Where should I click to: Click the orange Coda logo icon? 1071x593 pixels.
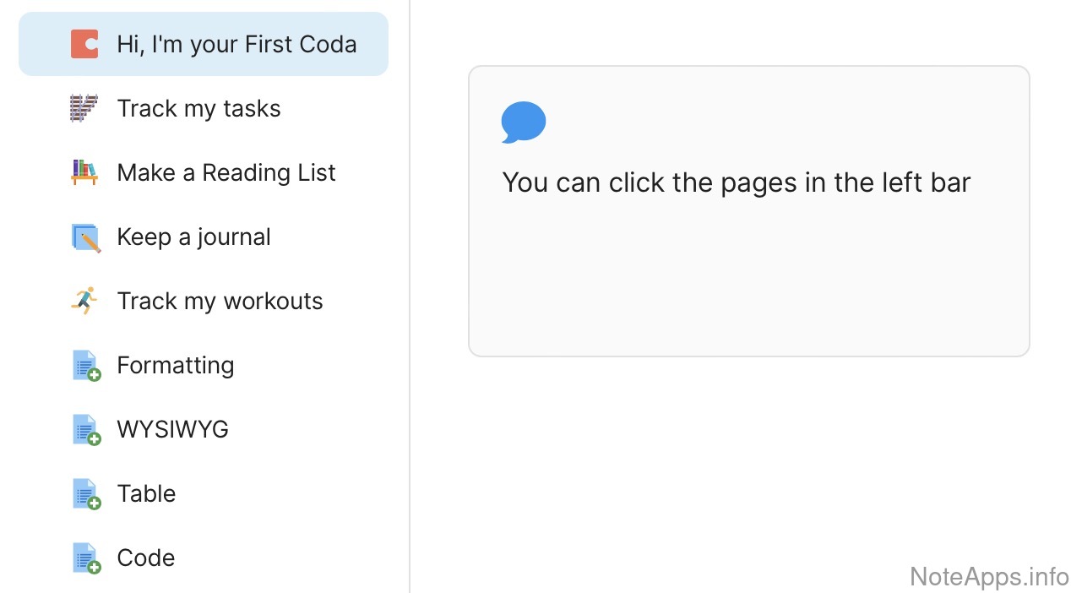coord(84,44)
